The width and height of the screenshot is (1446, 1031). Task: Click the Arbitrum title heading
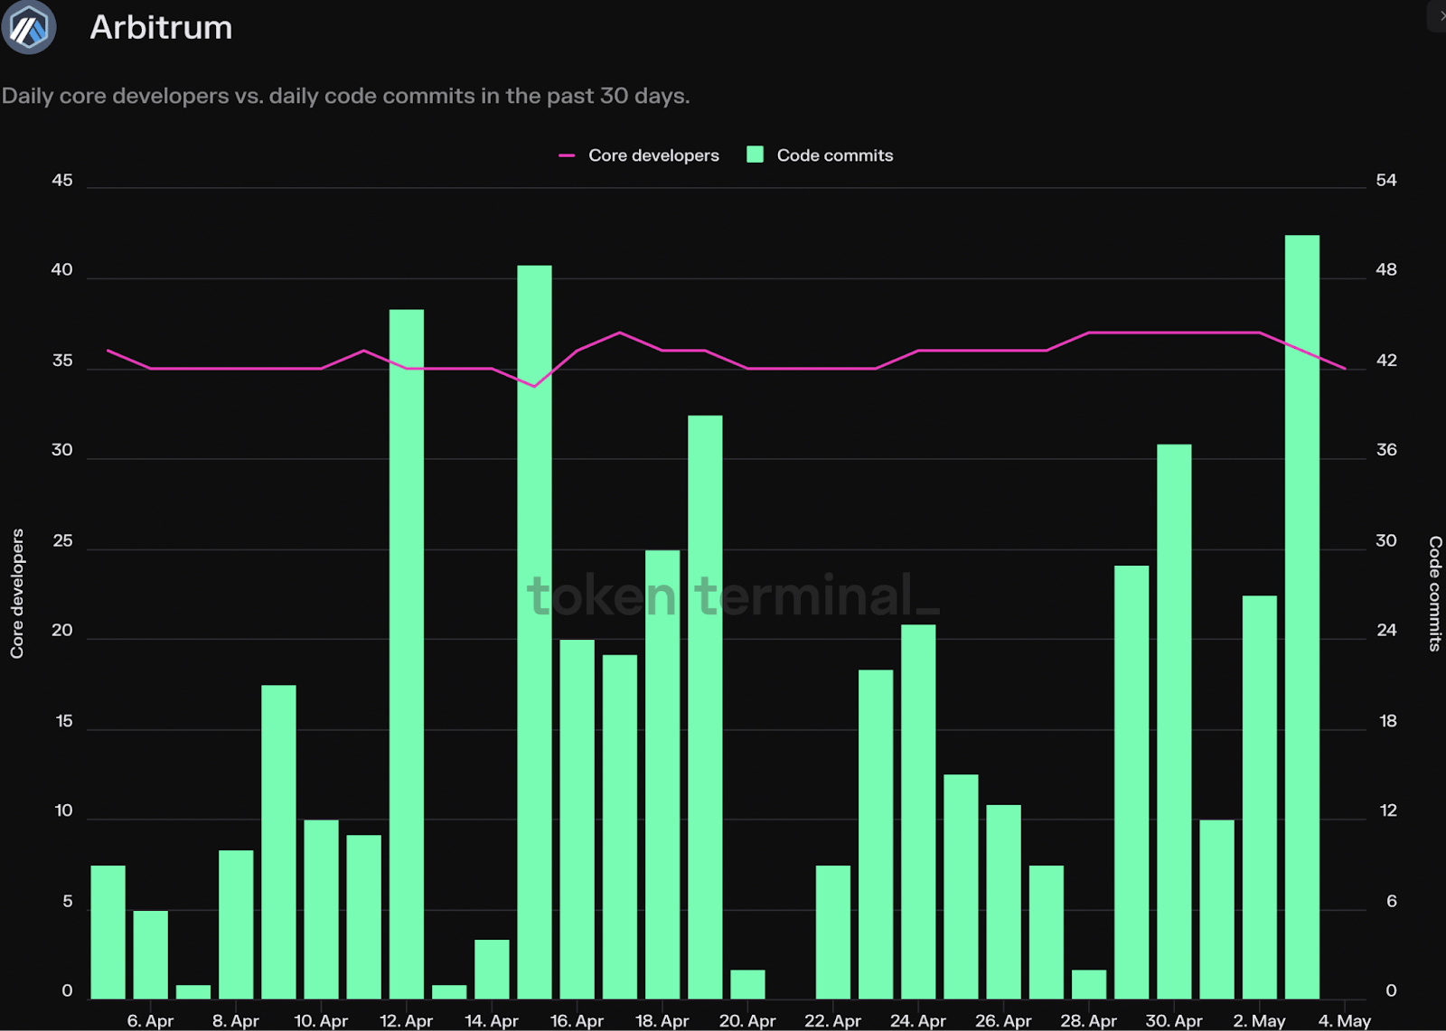point(161,27)
